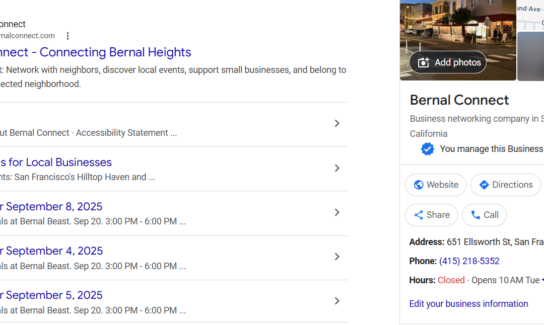Open the September 8, 2025 event result
This screenshot has width=544, height=325.
click(51, 206)
